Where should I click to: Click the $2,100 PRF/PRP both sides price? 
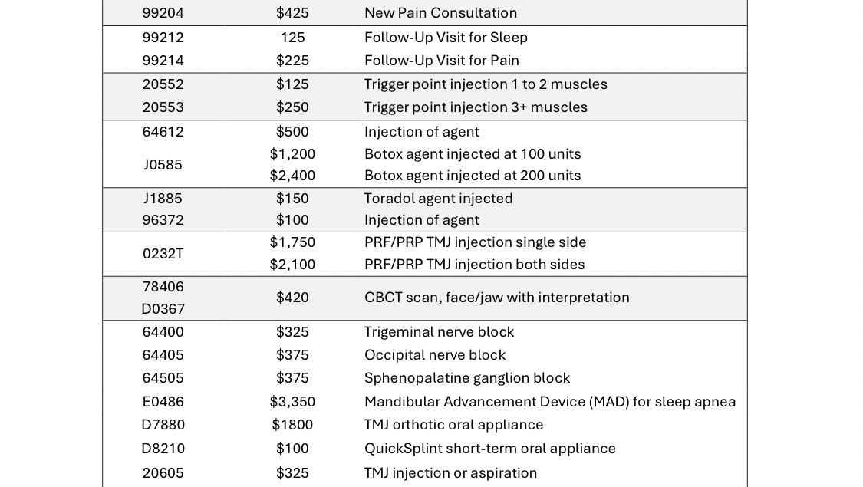(292, 265)
